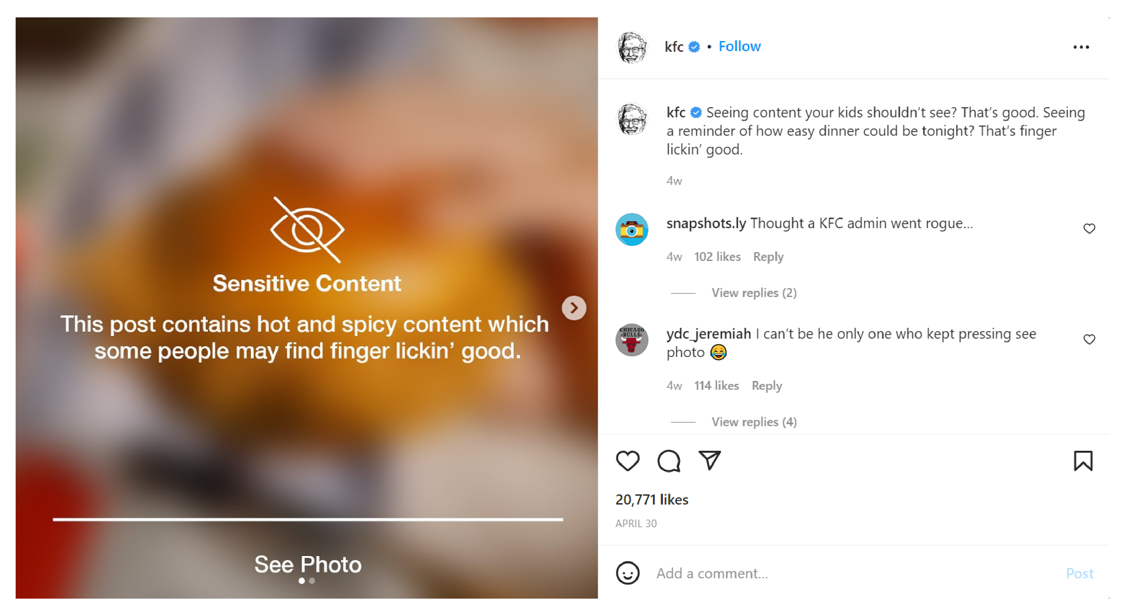Expand View replies (4) under ydc_jeremiah
The width and height of the screenshot is (1125, 616).
tap(754, 422)
